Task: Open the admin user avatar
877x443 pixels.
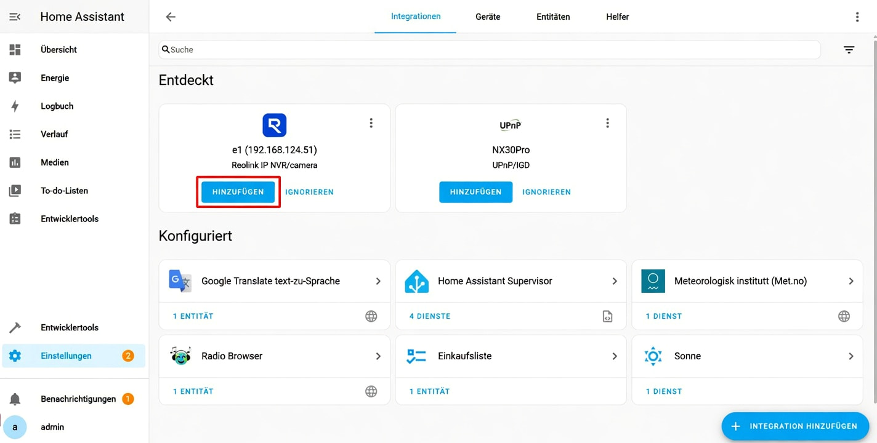Action: click(x=15, y=427)
